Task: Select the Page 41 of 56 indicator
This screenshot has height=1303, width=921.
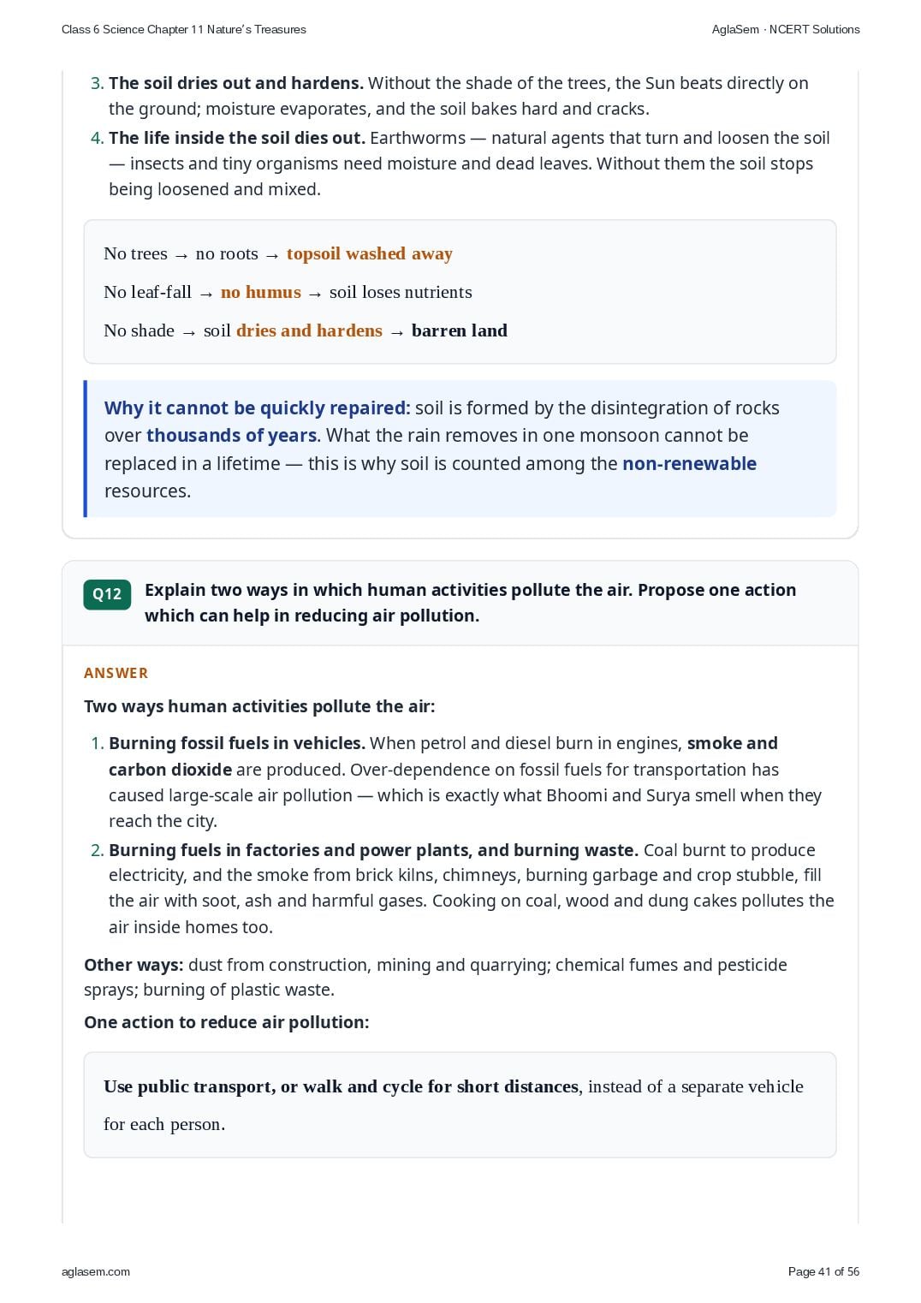Action: [823, 1271]
